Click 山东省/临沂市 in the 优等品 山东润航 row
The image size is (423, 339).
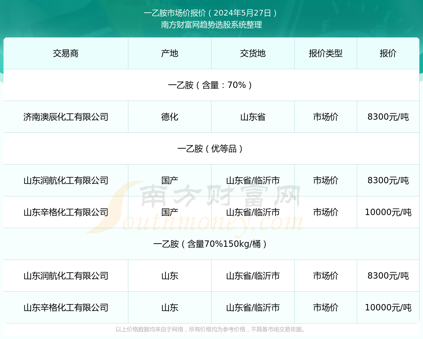tap(253, 180)
